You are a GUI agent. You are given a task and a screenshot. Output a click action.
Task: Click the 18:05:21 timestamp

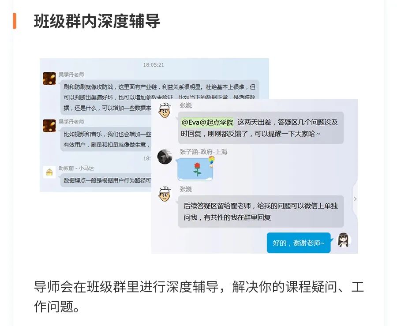click(154, 65)
